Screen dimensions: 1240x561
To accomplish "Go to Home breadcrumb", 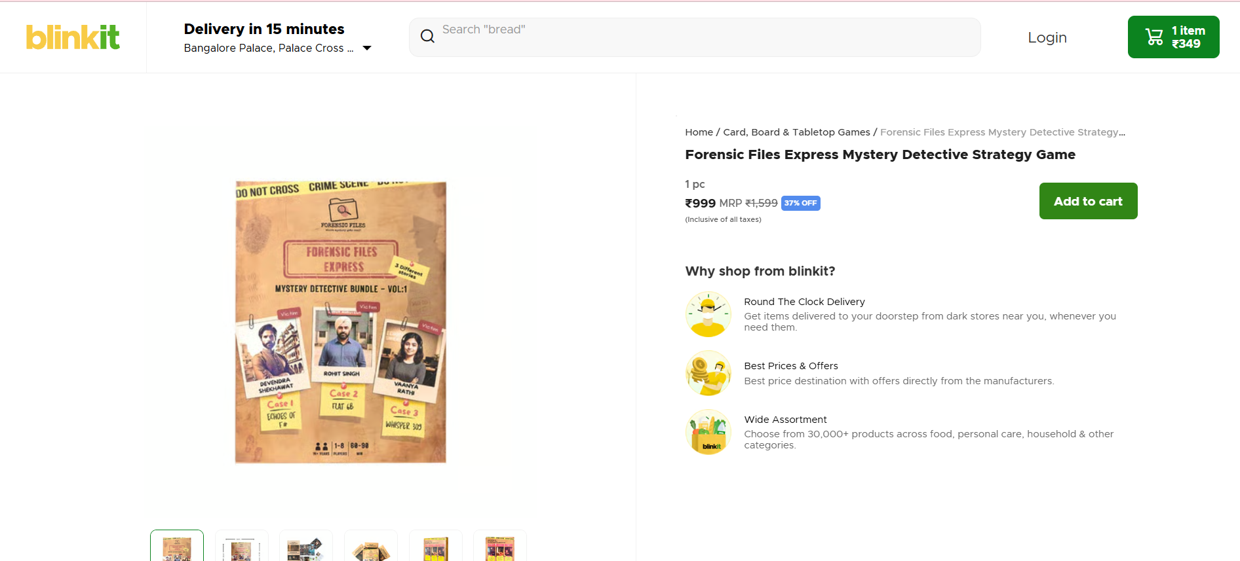I will coord(699,132).
